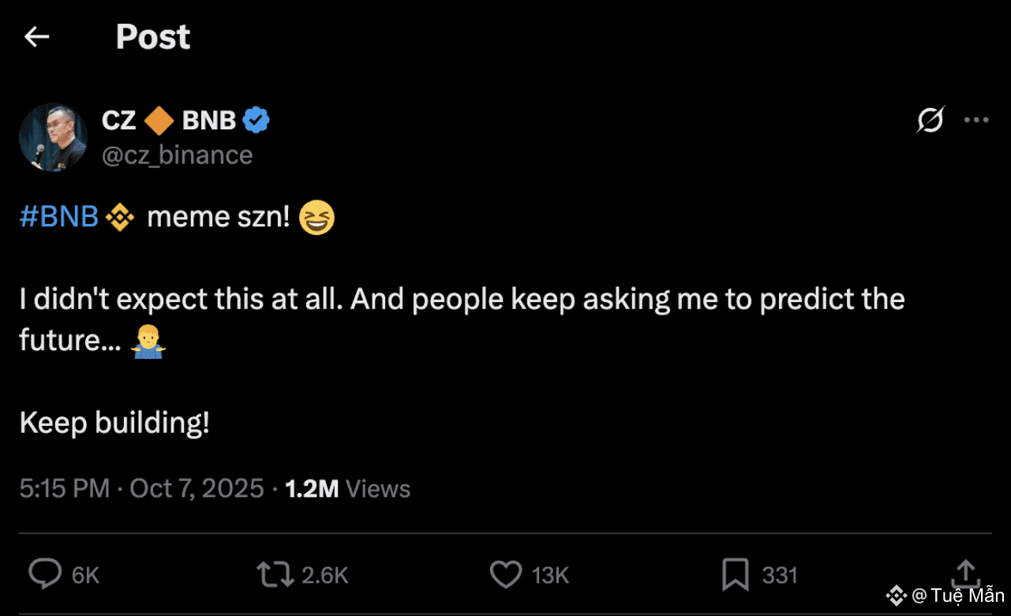This screenshot has width=1011, height=616.
Task: Click the blue verified badge
Action: click(256, 120)
